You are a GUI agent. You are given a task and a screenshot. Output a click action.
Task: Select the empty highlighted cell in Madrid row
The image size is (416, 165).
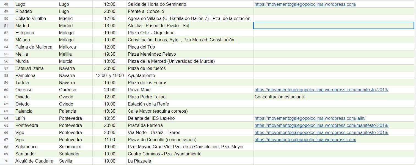333,26
